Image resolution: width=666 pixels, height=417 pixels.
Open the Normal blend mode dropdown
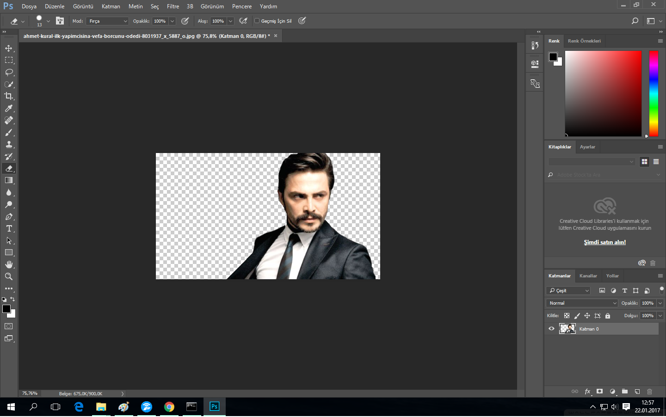(x=582, y=303)
